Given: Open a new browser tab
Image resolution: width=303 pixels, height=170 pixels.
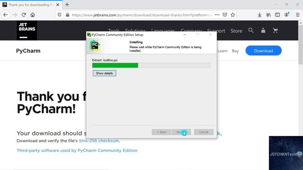Looking at the screenshot, I should point(67,5).
